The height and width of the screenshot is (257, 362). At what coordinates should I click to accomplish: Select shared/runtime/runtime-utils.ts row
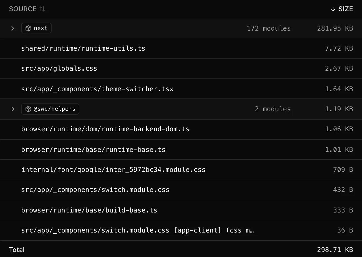click(x=181, y=48)
